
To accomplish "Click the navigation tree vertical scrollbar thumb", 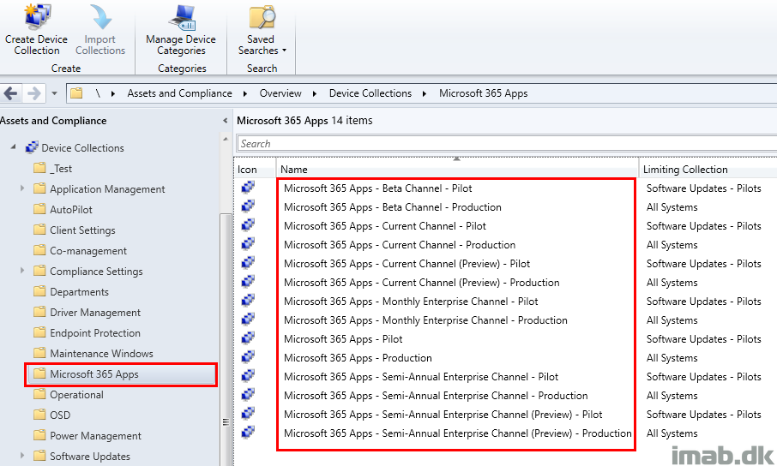I will 226,342.
